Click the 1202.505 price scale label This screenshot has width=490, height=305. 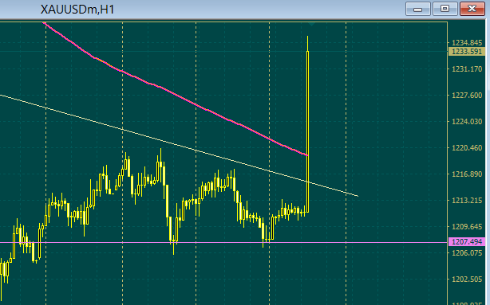click(467, 279)
